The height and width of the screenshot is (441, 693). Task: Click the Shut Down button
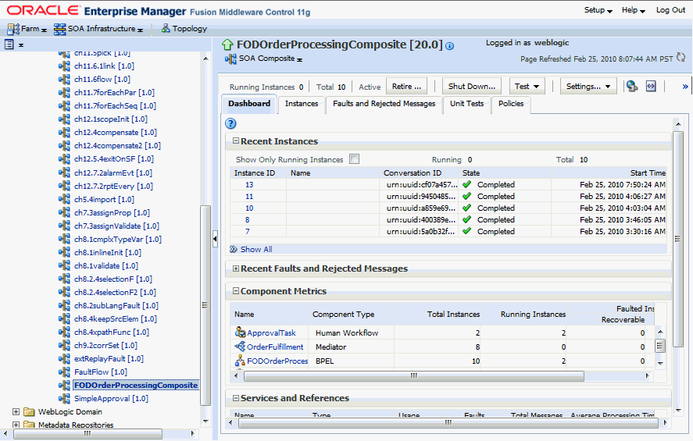tap(472, 86)
